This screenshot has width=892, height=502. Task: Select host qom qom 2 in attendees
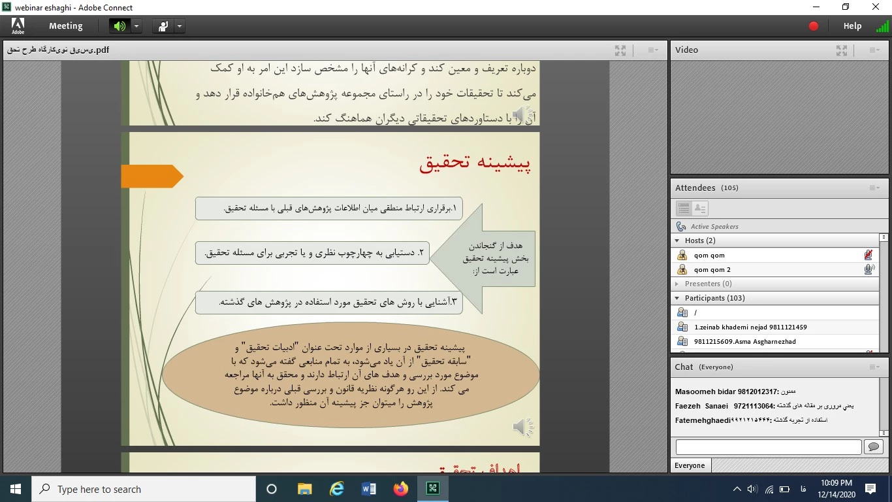pyautogui.click(x=712, y=269)
